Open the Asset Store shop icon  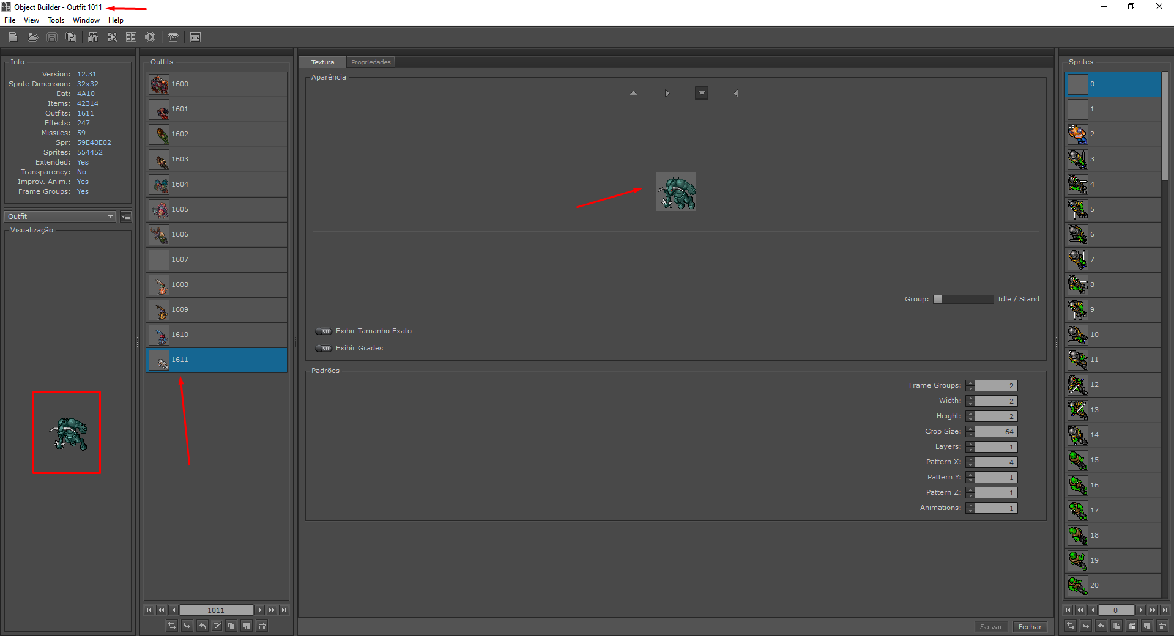[x=173, y=37]
